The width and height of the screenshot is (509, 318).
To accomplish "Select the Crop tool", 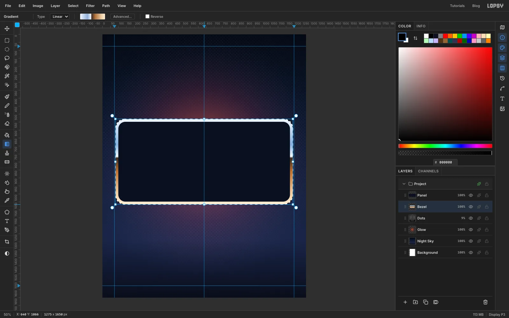I will coord(7,242).
